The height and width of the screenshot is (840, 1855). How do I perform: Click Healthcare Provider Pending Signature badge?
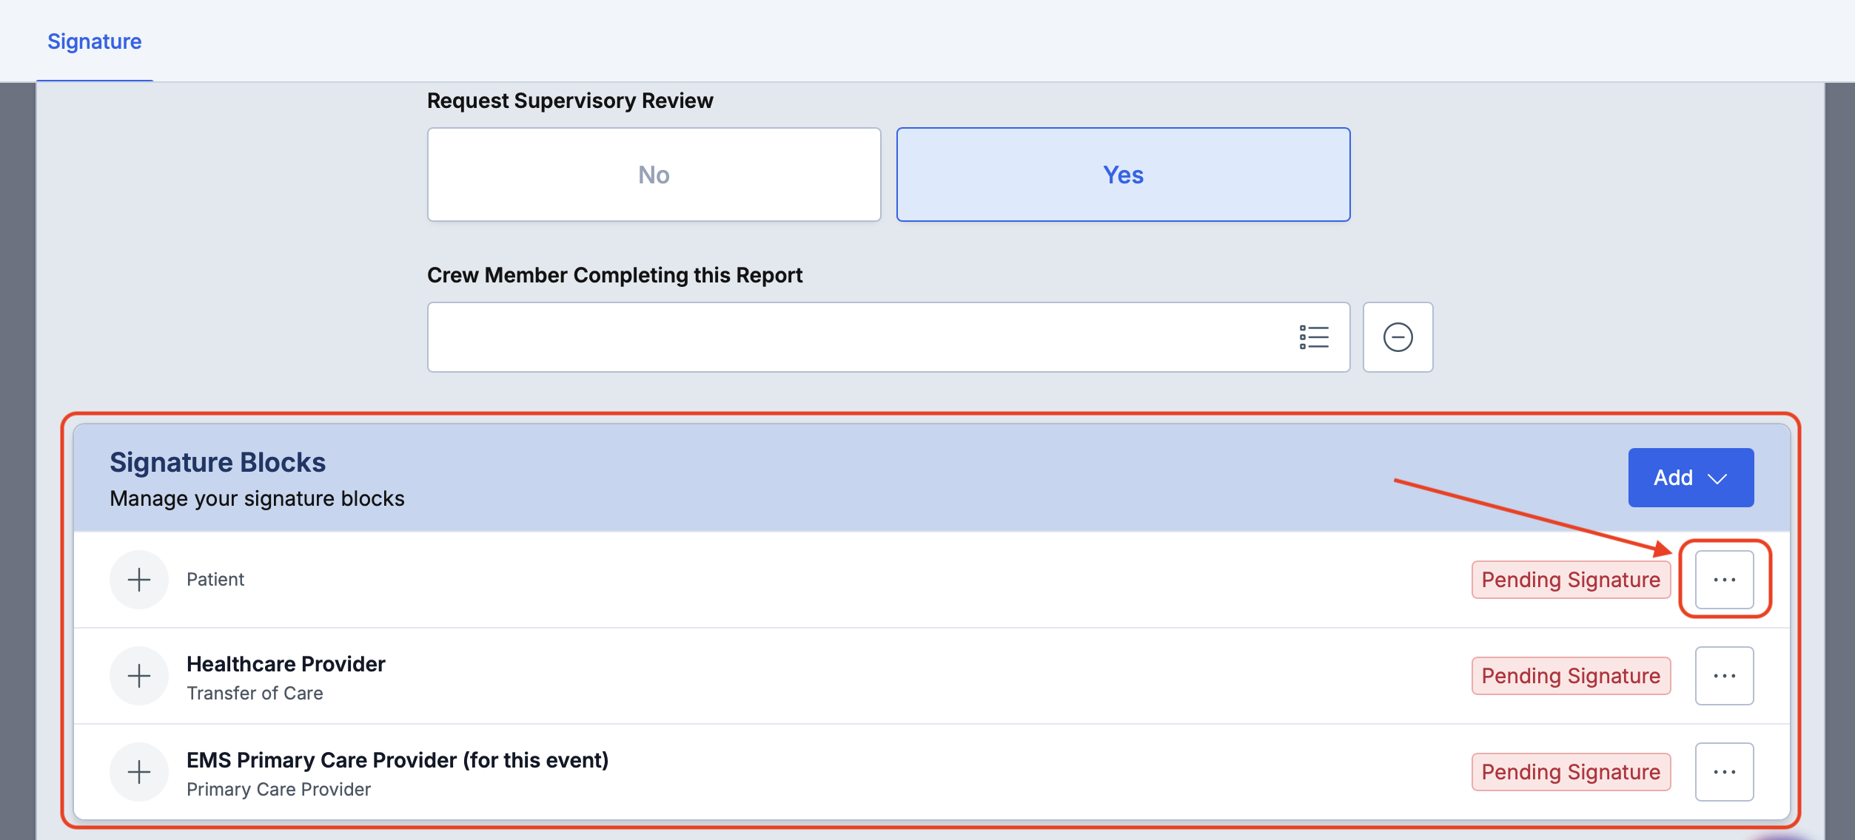1570,676
